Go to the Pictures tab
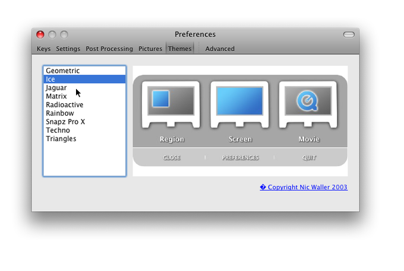Screen dimensions: 404x271 pyautogui.click(x=150, y=49)
